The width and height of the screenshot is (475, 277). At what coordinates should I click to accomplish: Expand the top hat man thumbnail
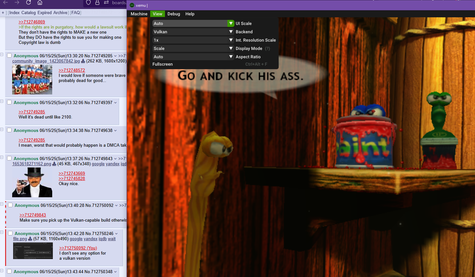[32, 182]
